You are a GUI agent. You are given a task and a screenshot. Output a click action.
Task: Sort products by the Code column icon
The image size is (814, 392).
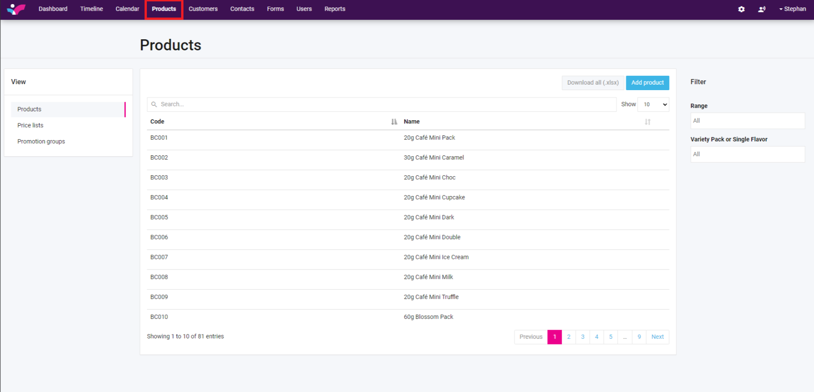pyautogui.click(x=394, y=122)
